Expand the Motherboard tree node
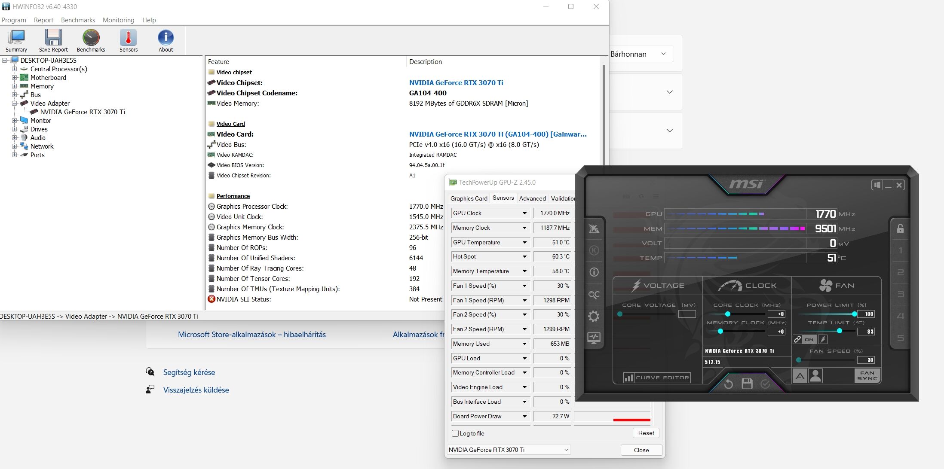The image size is (944, 469). click(x=14, y=78)
